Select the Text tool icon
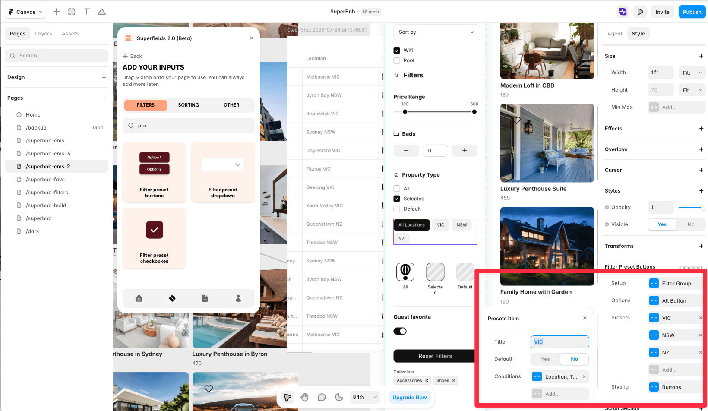708x411 pixels. pos(87,12)
